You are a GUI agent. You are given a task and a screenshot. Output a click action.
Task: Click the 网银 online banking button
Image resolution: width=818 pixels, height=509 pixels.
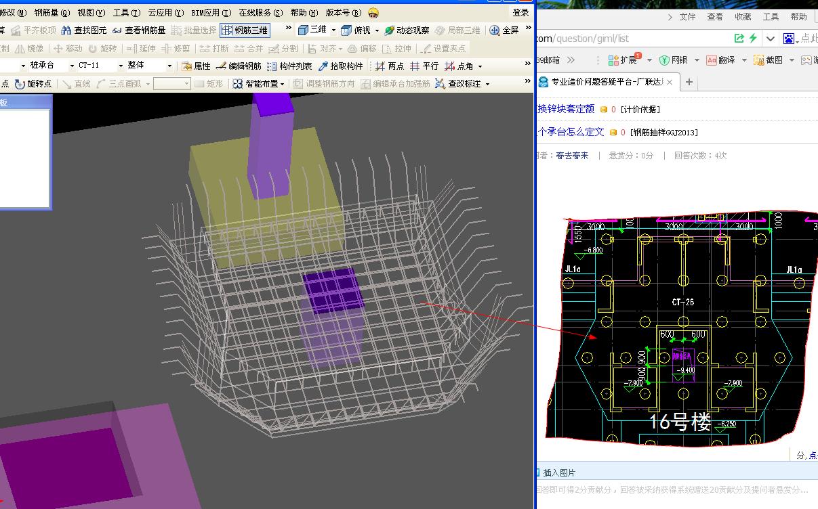tap(673, 60)
